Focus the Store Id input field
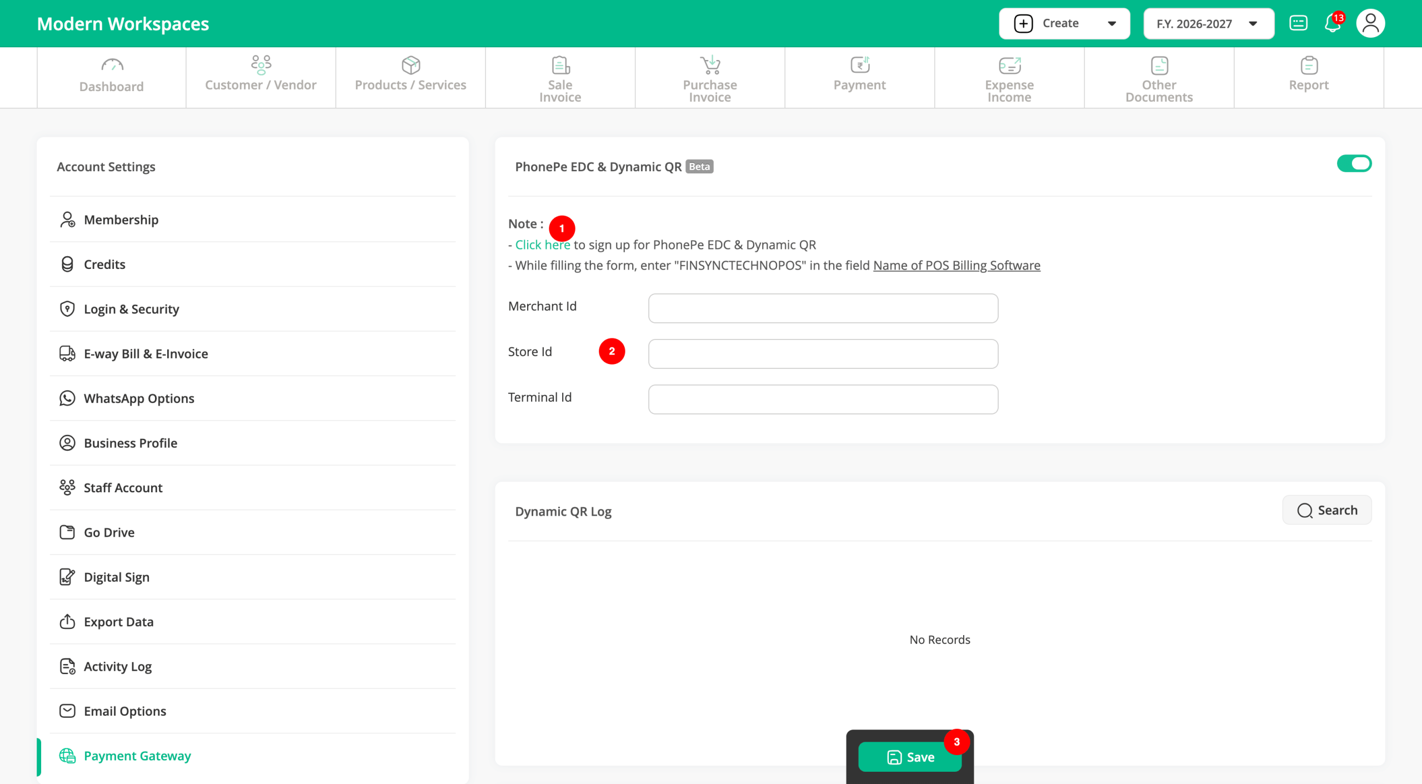The width and height of the screenshot is (1422, 784). click(x=823, y=354)
